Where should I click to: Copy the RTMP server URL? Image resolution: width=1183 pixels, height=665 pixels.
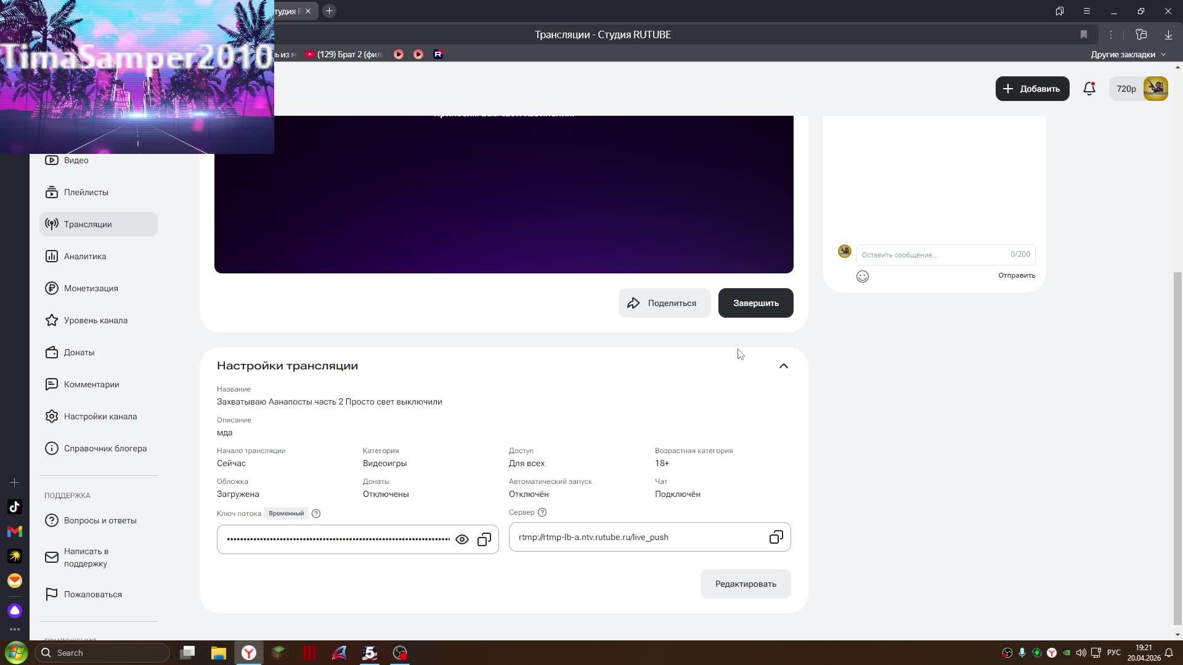[776, 537]
